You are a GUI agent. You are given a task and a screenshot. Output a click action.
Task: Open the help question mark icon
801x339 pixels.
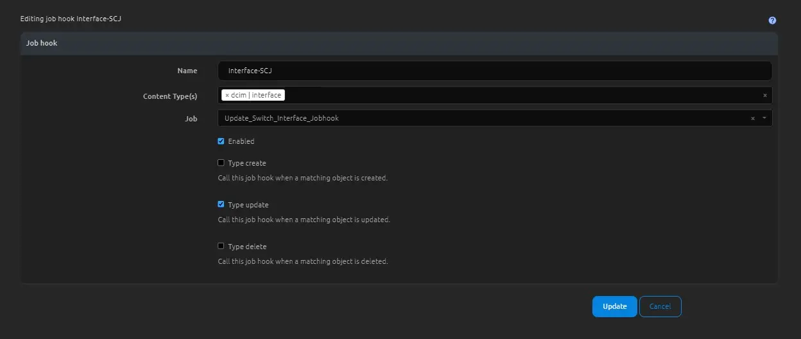tap(772, 21)
